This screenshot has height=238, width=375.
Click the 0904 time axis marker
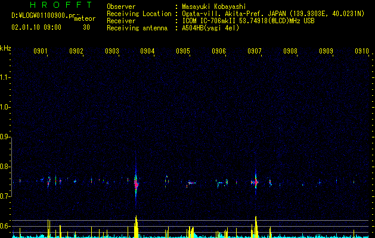(147, 51)
